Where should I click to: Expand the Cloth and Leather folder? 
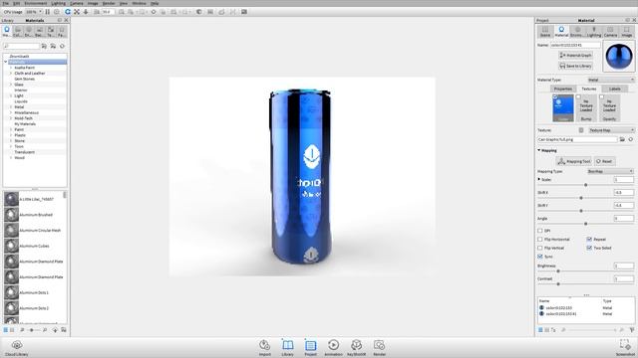tap(11, 73)
